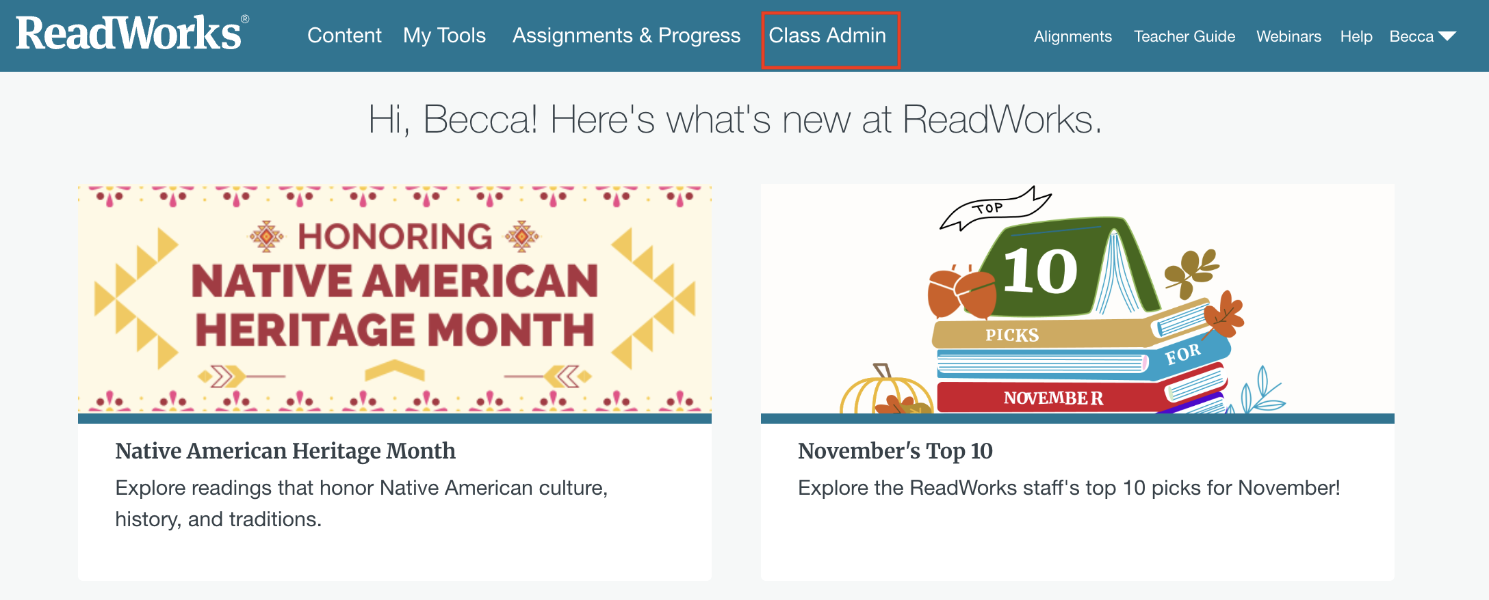This screenshot has height=600, width=1489.
Task: Select the staff's top 10 picks description
Action: tap(1069, 488)
